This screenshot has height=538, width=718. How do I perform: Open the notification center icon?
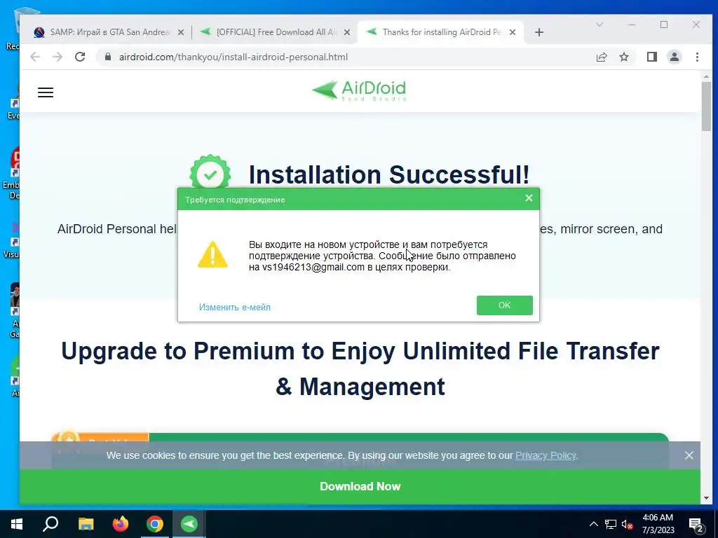[696, 524]
